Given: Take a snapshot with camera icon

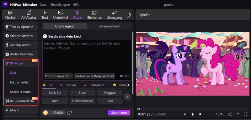Looking at the screenshot, I should click(x=230, y=114).
